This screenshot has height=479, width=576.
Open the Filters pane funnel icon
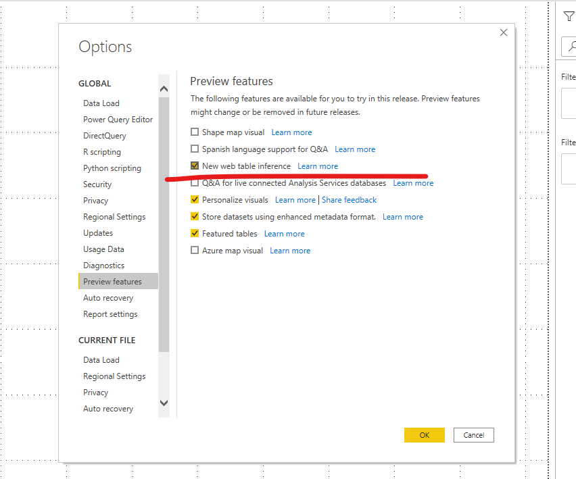coord(569,16)
